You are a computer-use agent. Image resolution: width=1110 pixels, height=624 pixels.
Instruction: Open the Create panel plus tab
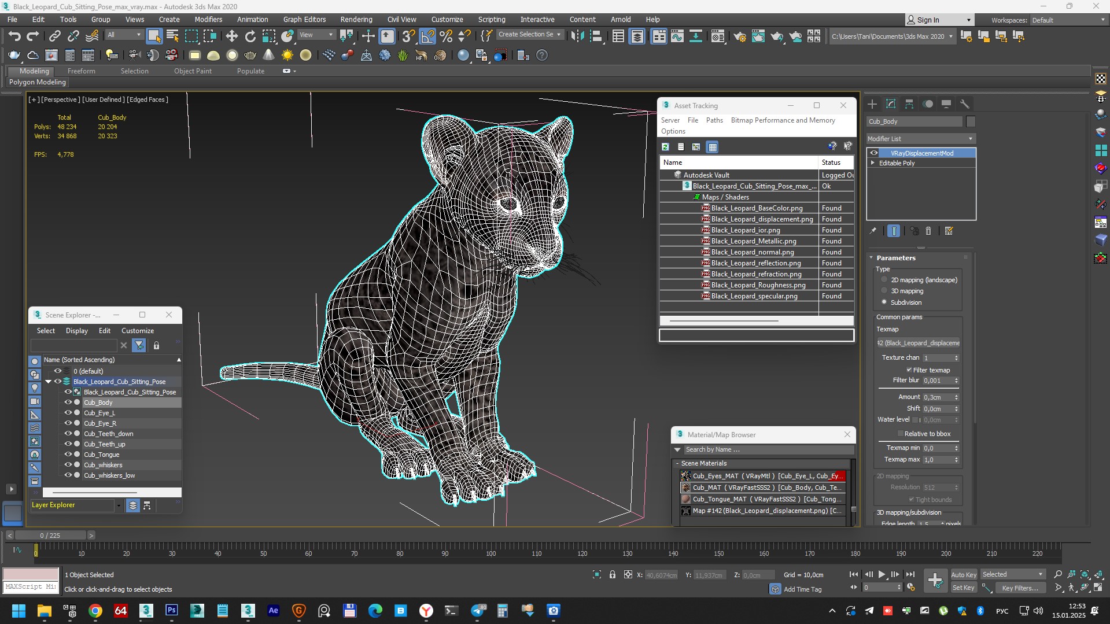pos(872,104)
